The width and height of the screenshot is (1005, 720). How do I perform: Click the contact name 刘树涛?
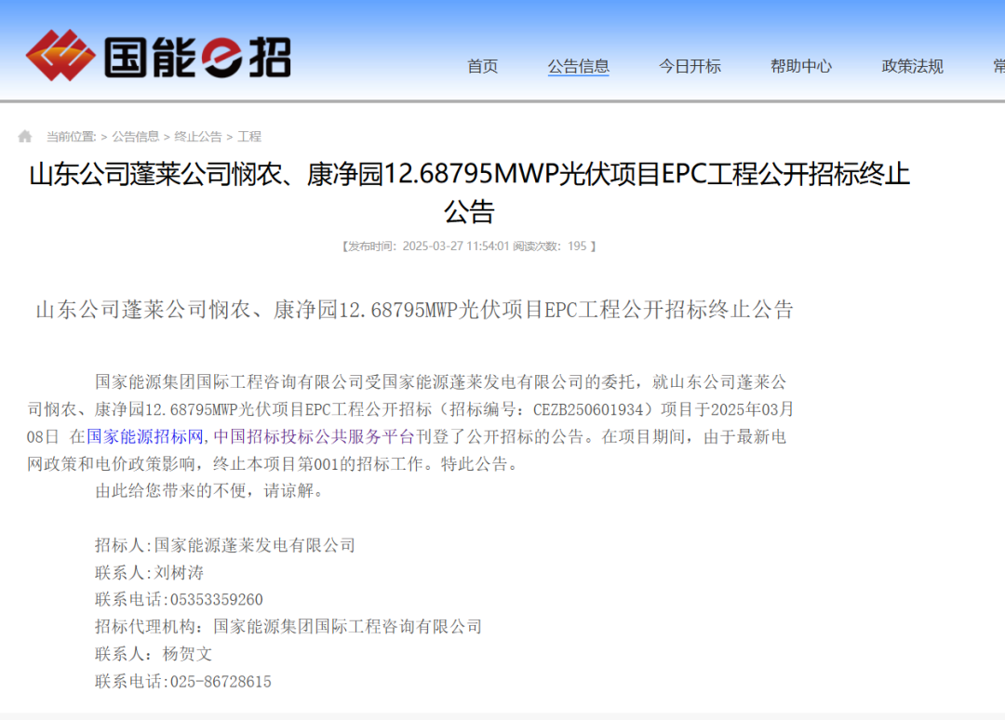[180, 573]
